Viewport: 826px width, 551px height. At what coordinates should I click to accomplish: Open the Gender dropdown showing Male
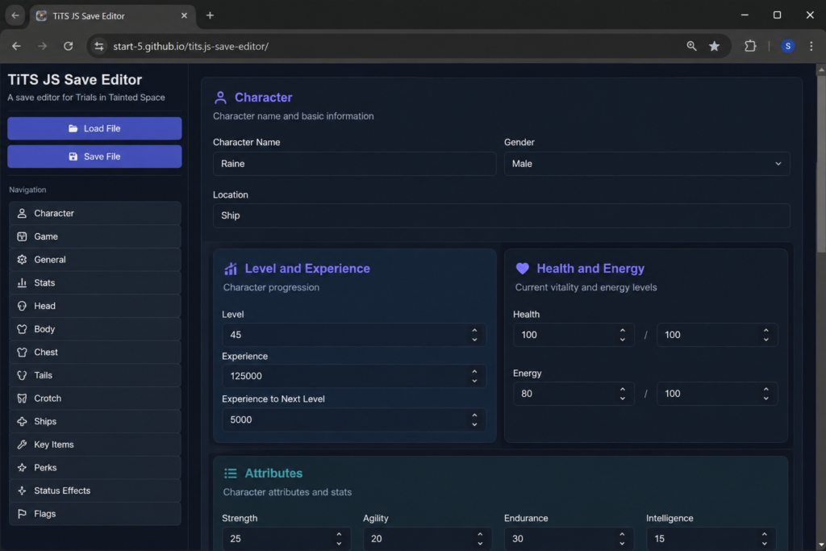647,164
